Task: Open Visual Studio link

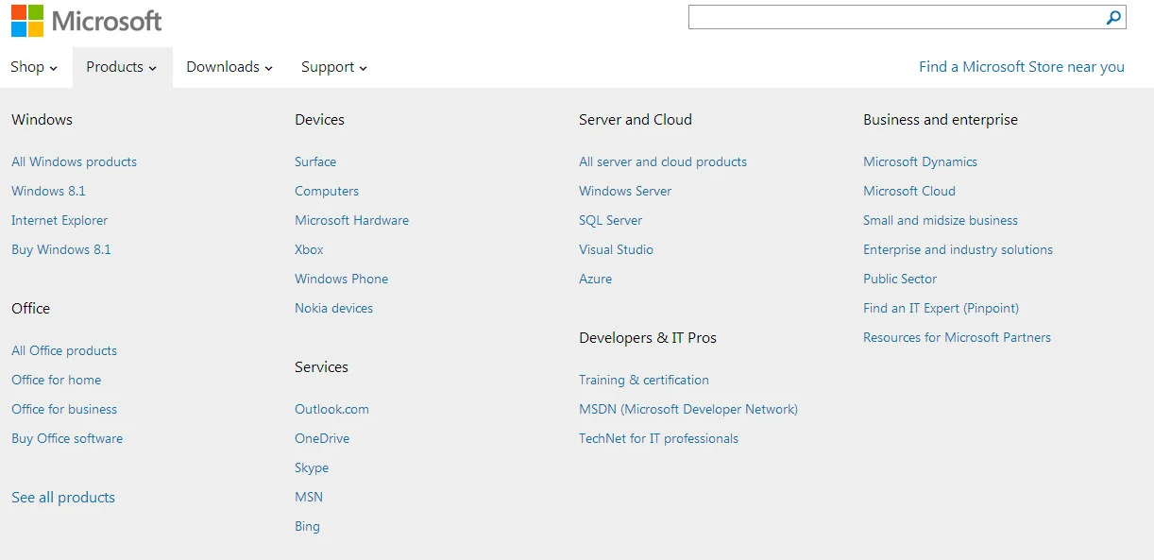Action: click(616, 249)
